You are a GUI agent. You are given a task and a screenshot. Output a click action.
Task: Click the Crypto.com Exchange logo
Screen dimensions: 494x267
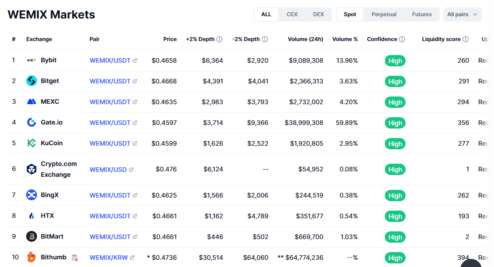point(32,169)
